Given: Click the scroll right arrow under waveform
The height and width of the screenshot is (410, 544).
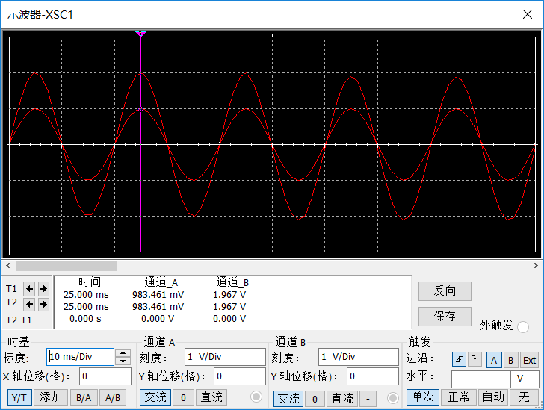Looking at the screenshot, I should pyautogui.click(x=535, y=265).
